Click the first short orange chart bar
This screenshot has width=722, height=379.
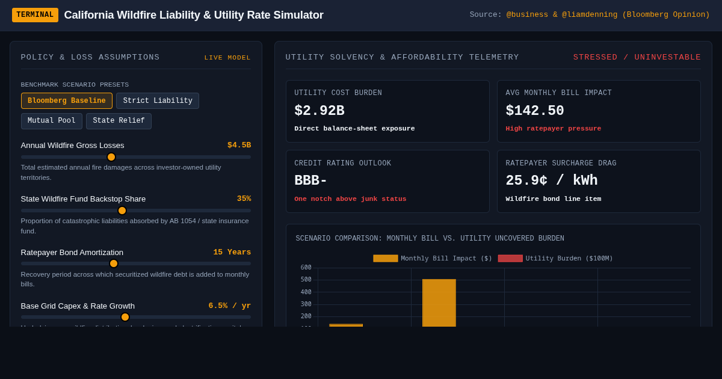click(x=346, y=325)
